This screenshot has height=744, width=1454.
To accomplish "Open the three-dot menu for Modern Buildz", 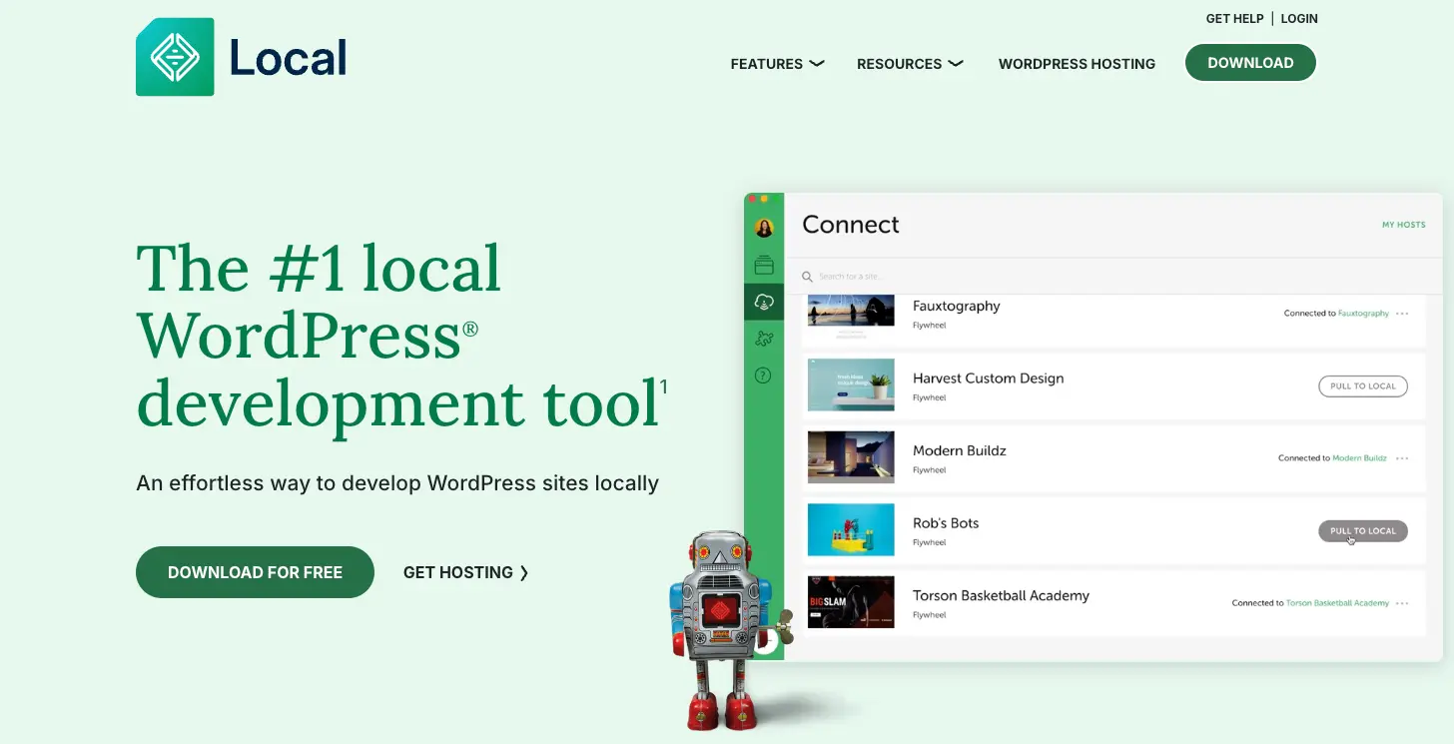I will tap(1402, 458).
